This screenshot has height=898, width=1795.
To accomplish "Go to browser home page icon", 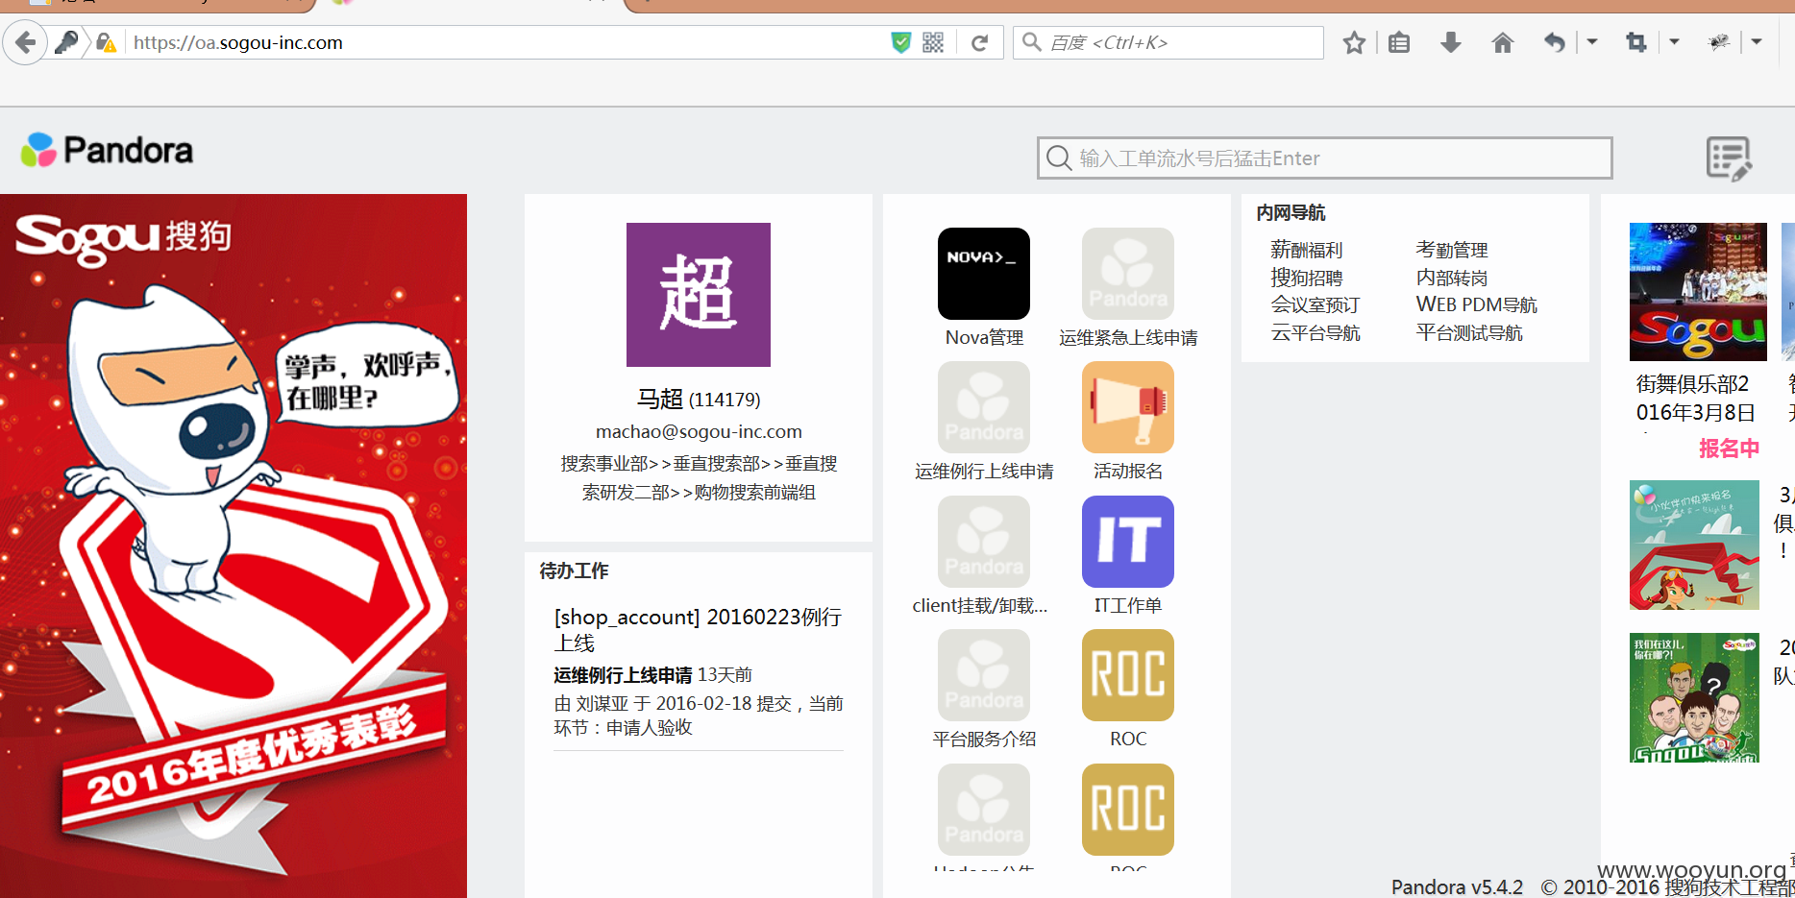I will [1503, 42].
